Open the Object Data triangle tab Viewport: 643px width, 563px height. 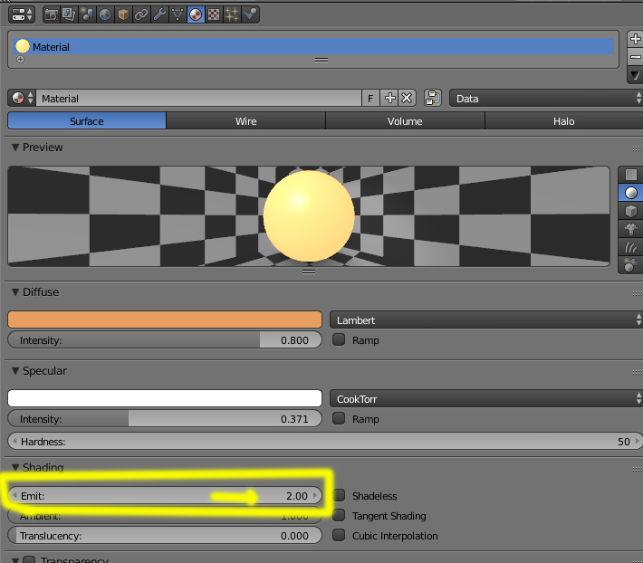178,14
